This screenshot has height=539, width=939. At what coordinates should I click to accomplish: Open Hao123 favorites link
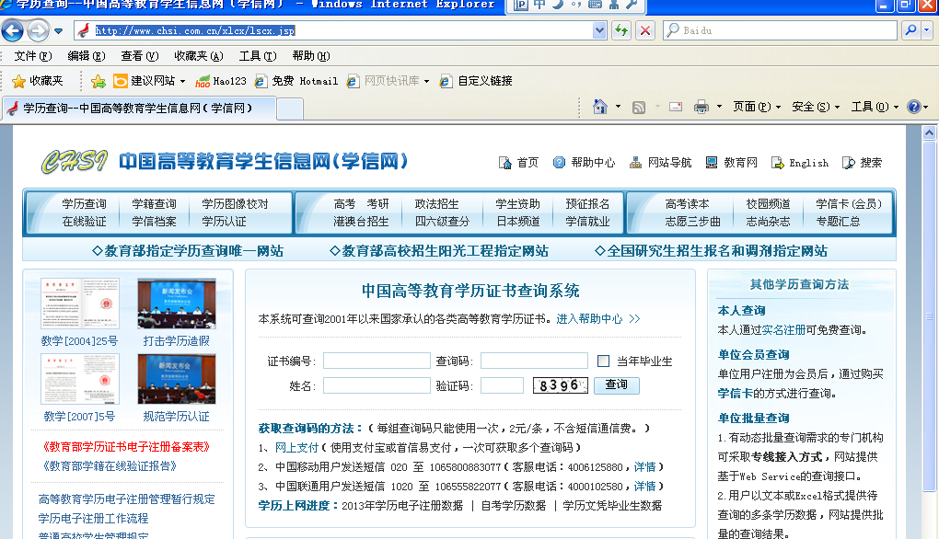221,81
